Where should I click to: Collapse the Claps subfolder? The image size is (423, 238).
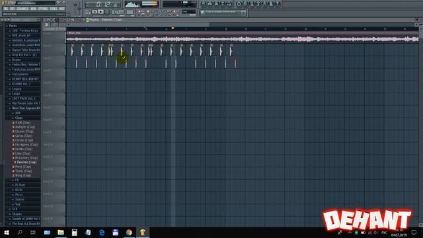[19, 118]
